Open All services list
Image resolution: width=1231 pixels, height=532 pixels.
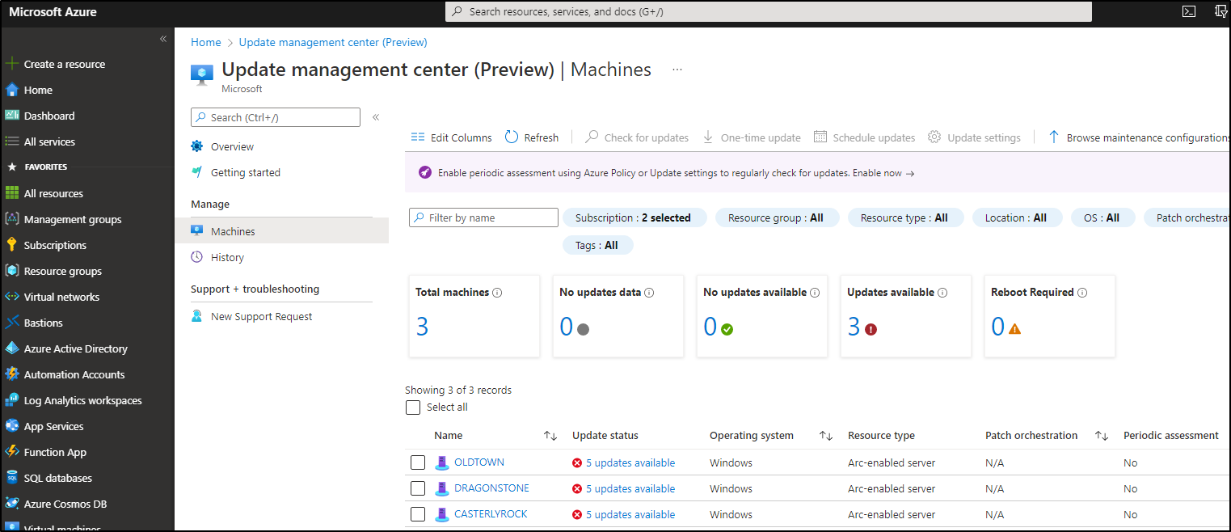(x=49, y=141)
